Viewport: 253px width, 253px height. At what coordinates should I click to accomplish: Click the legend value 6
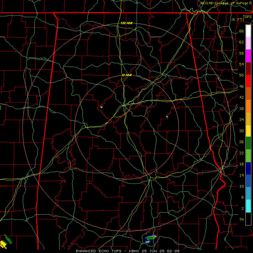(x=242, y=197)
